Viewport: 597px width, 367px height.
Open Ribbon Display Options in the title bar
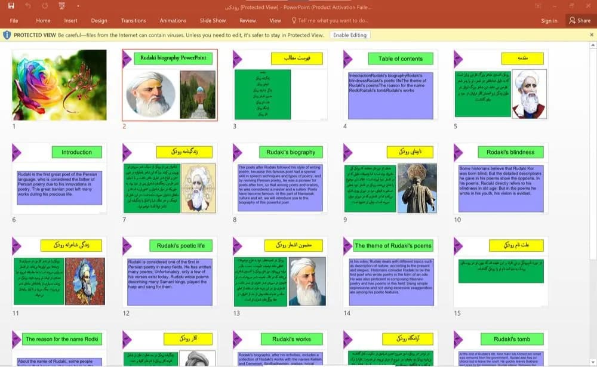tap(538, 6)
